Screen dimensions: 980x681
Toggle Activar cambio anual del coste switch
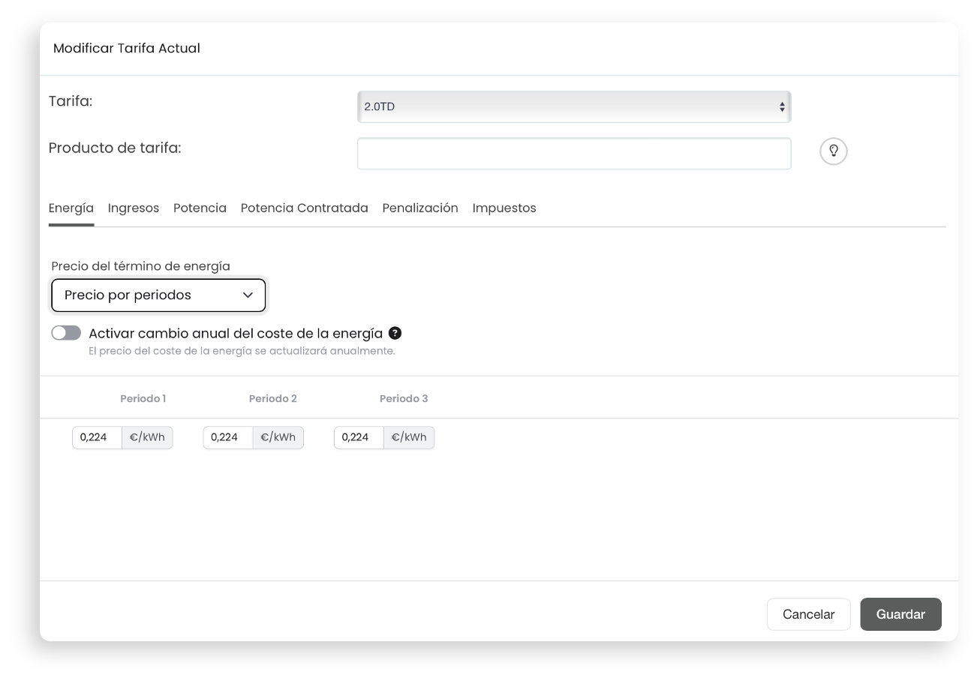point(66,333)
